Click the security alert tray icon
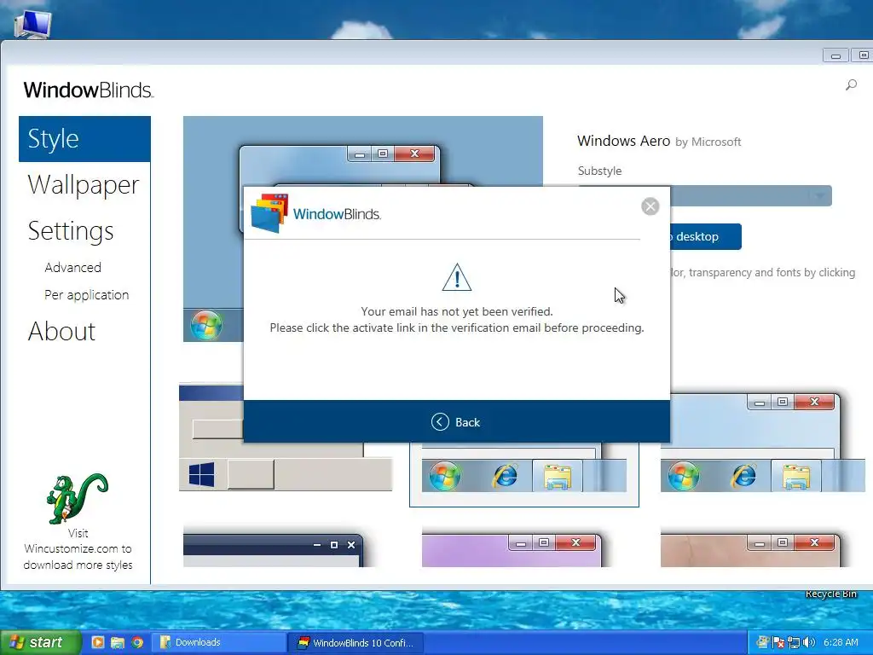873x655 pixels. click(779, 642)
